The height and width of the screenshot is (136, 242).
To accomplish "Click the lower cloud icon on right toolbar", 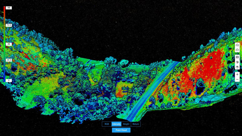I will 237,50.
